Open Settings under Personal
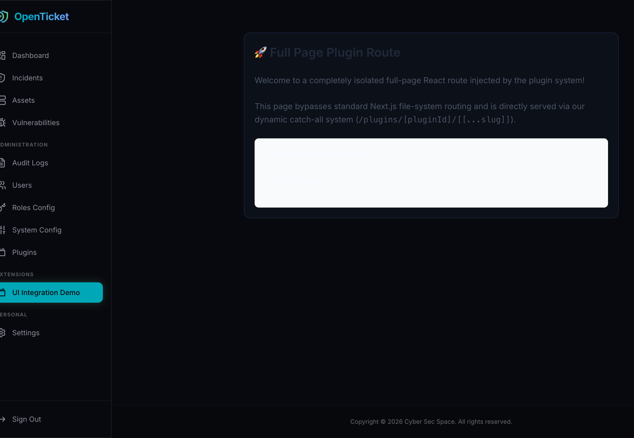Image resolution: width=634 pixels, height=438 pixels. point(26,333)
